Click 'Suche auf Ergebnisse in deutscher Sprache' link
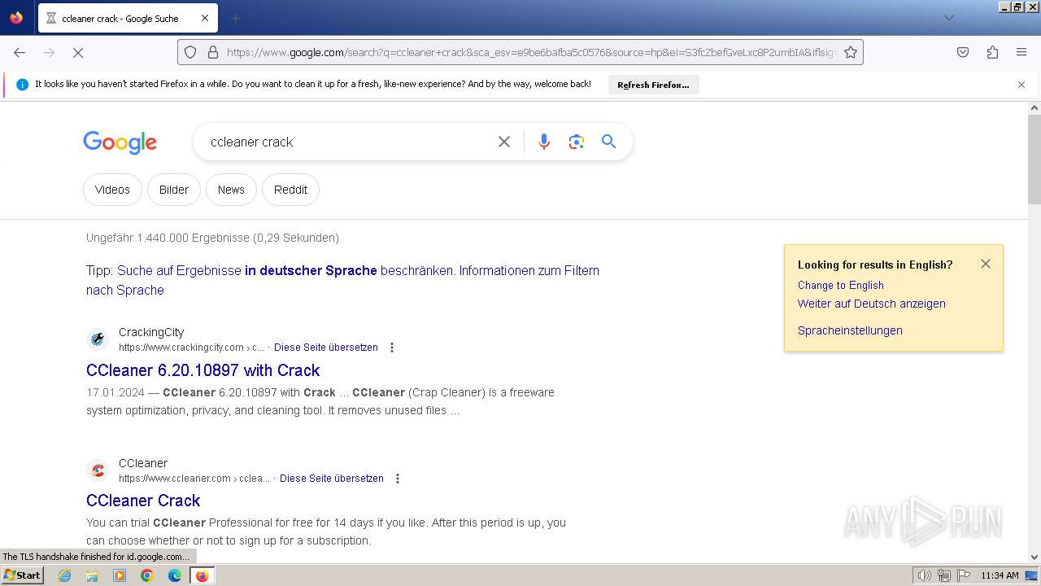The image size is (1041, 586). point(247,270)
